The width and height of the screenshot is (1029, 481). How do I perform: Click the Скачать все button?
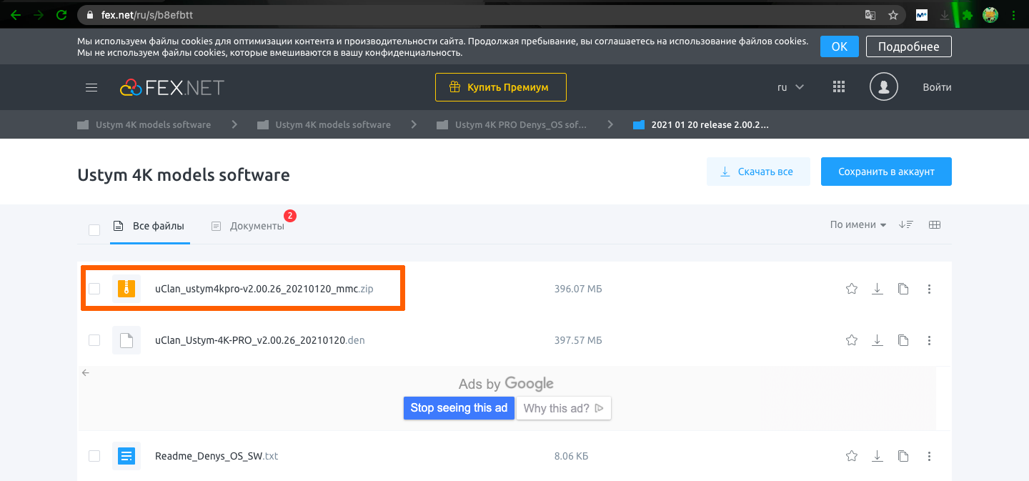click(x=757, y=172)
